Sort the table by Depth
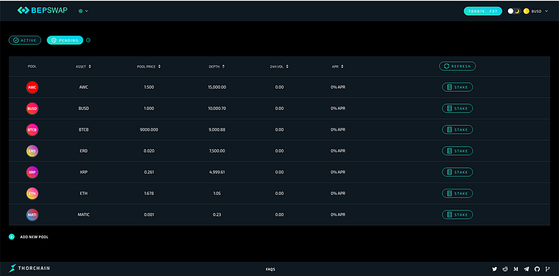559x276 pixels. 217,66
